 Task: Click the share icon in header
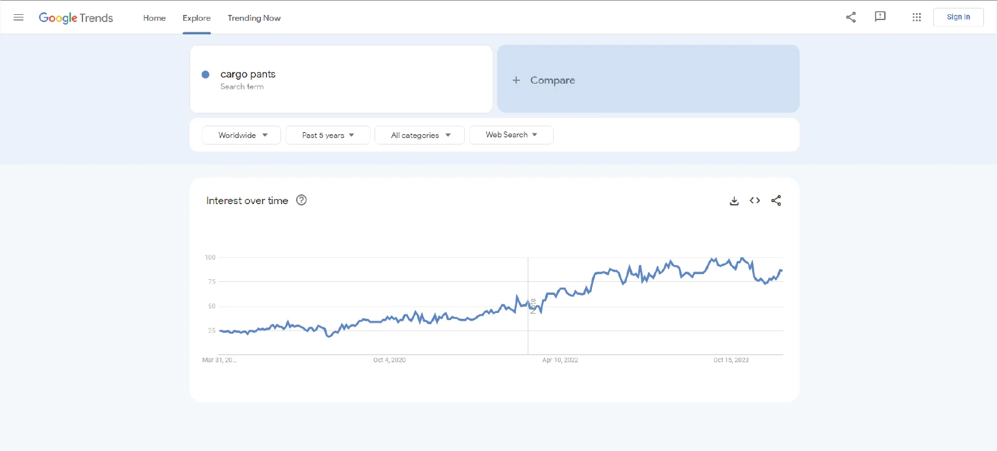tap(850, 17)
